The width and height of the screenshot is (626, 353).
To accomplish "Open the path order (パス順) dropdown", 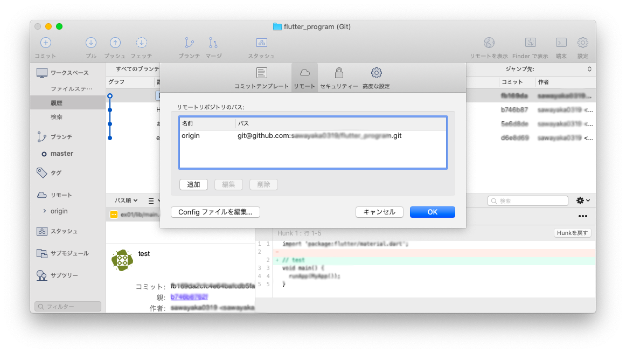I will pos(126,200).
